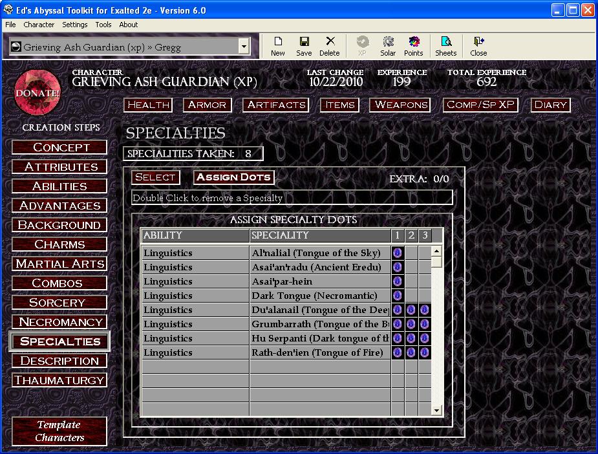Screen dimensions: 598x454
Task: Open character Sheets from the toolbar
Action: (446, 46)
